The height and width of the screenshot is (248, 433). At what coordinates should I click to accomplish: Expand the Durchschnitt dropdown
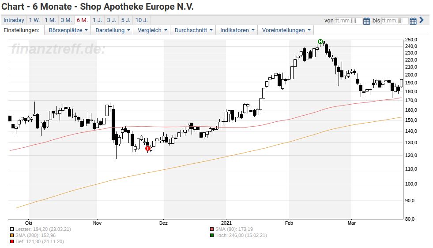193,30
